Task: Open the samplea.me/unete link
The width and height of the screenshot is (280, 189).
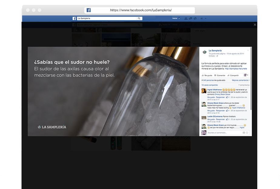Action: coord(236,69)
